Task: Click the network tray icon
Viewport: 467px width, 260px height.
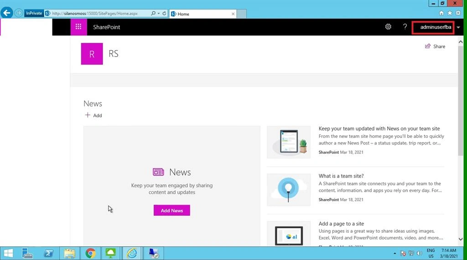Action: tap(411, 254)
